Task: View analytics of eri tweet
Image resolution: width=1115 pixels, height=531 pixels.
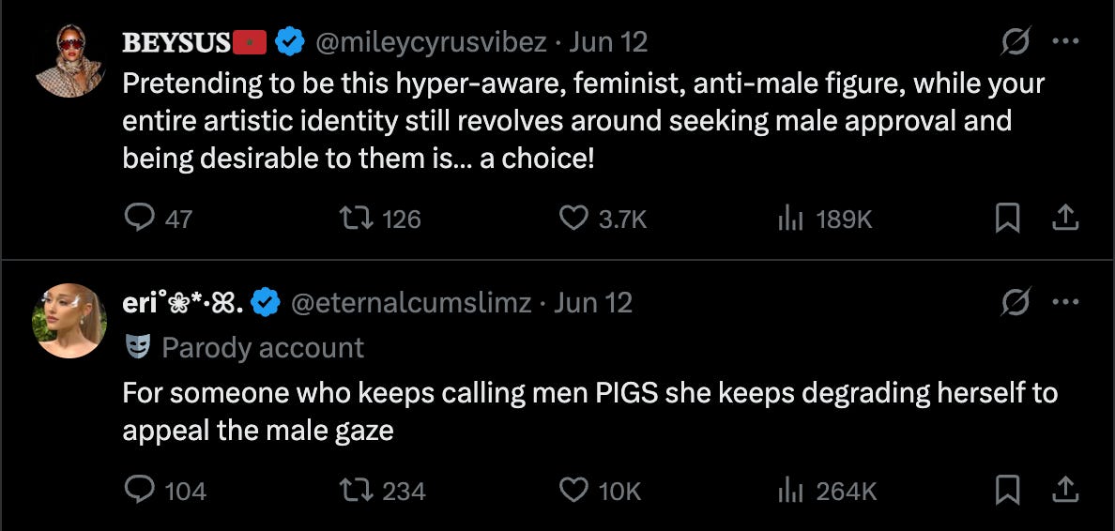Action: point(790,490)
